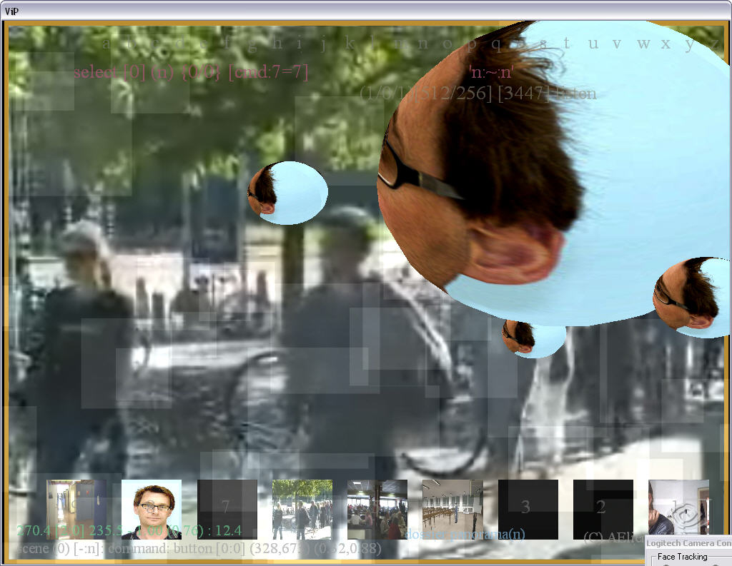The image size is (732, 566).
Task: Select the webcam thumbnail with eye logo
Action: click(679, 509)
